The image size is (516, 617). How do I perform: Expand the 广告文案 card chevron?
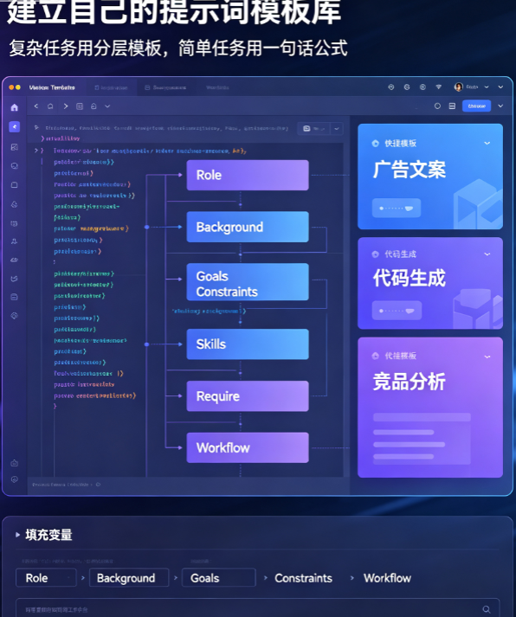487,144
